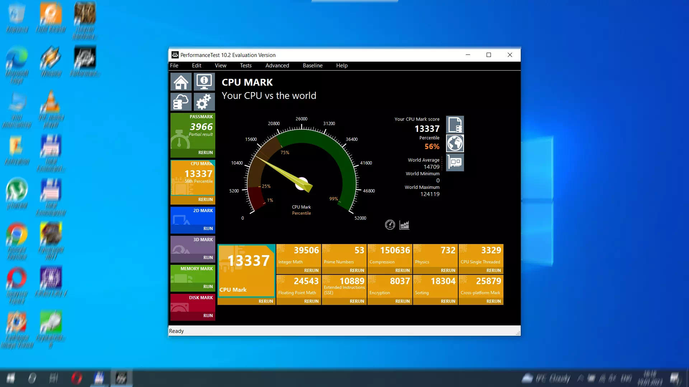
Task: Compare hardware via graphics card icon
Action: 455,162
